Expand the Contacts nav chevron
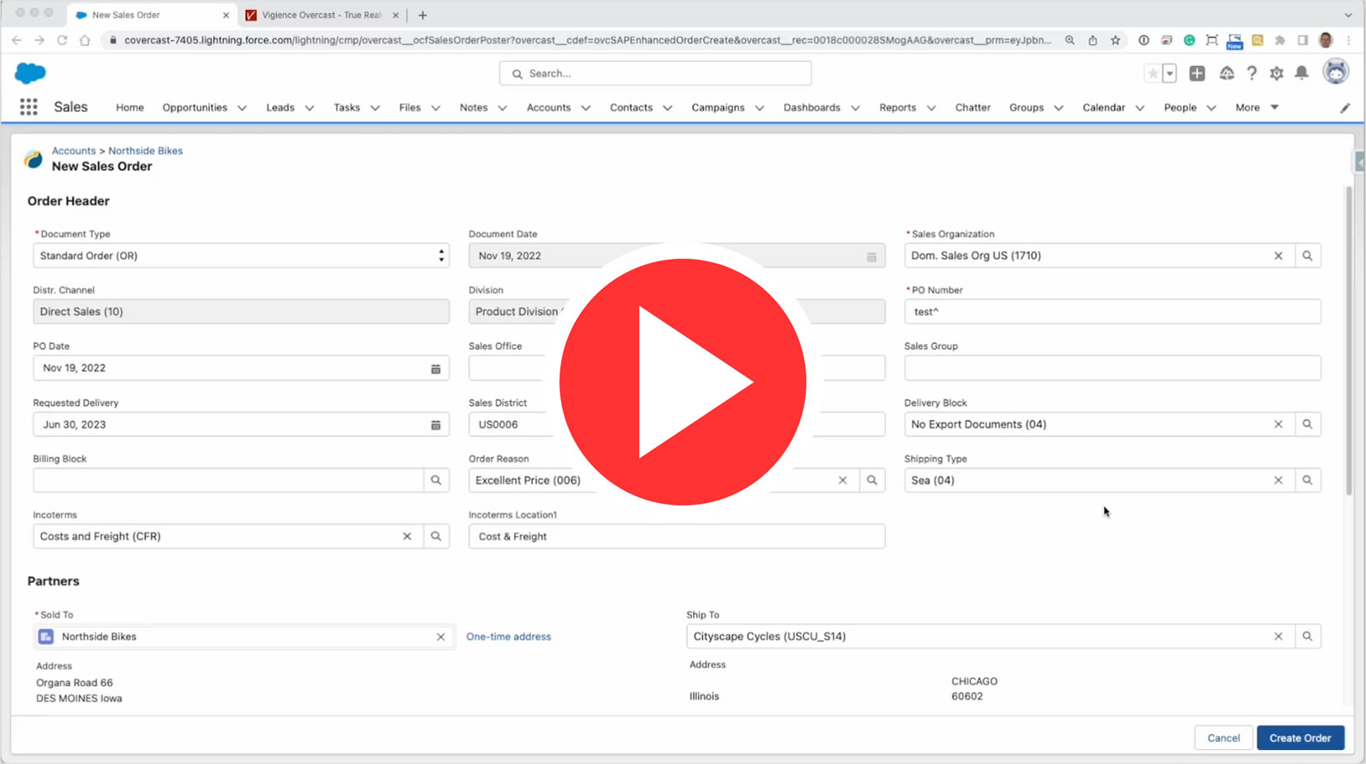The image size is (1366, 764). [x=667, y=108]
